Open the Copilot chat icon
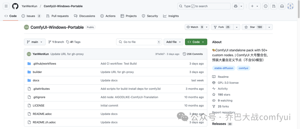 pyautogui.click(x=236, y=6)
